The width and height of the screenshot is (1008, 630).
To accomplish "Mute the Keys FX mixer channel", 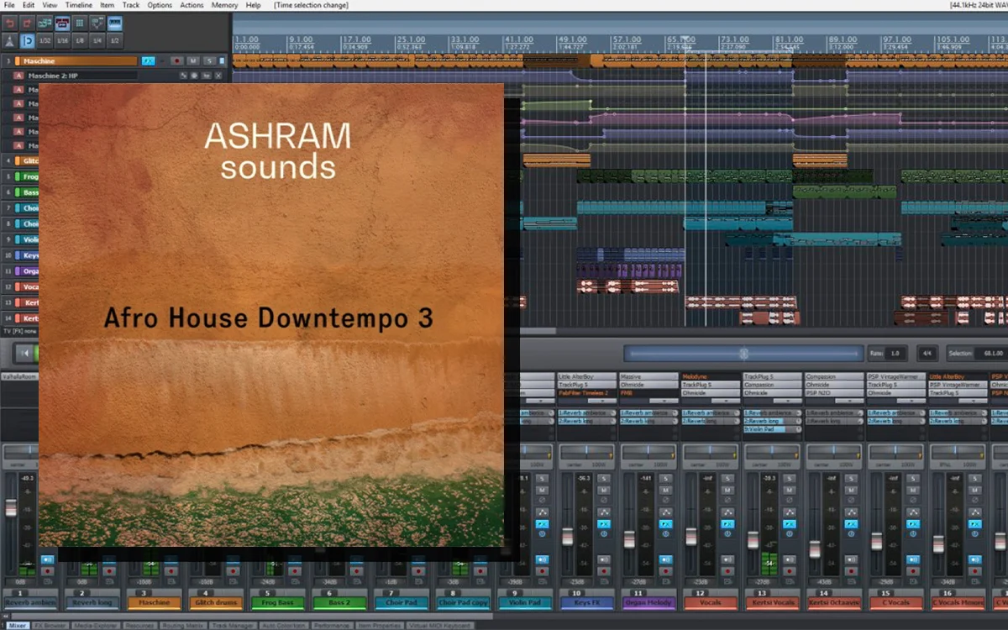I will click(x=604, y=491).
